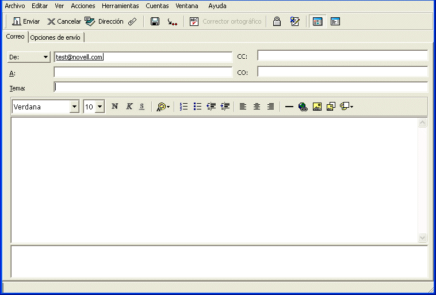Open the Cuentas menu
Screen dimensions: 436x295
pos(157,6)
